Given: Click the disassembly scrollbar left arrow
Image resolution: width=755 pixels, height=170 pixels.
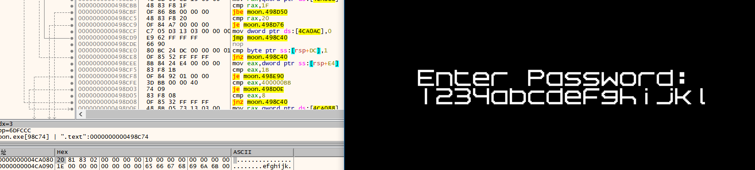Looking at the screenshot, I should [x=81, y=114].
